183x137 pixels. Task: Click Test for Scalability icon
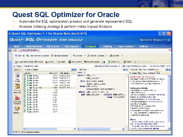tap(88, 56)
